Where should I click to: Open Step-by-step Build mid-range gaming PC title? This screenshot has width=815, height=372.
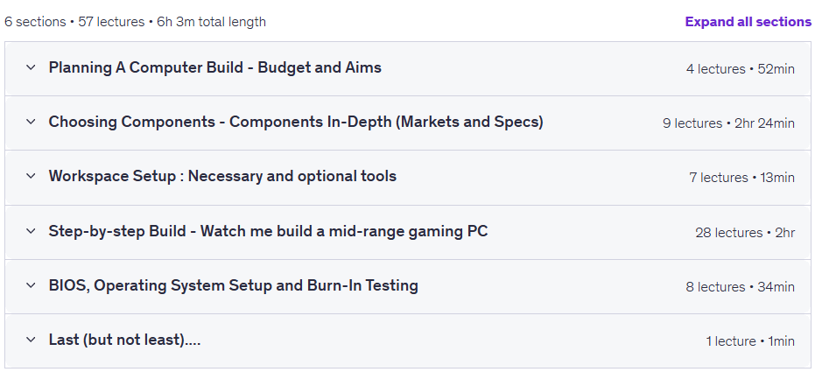point(268,231)
